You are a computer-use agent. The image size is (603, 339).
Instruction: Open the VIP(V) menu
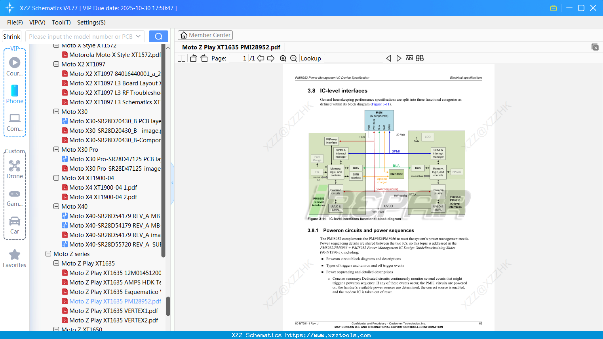(x=37, y=23)
